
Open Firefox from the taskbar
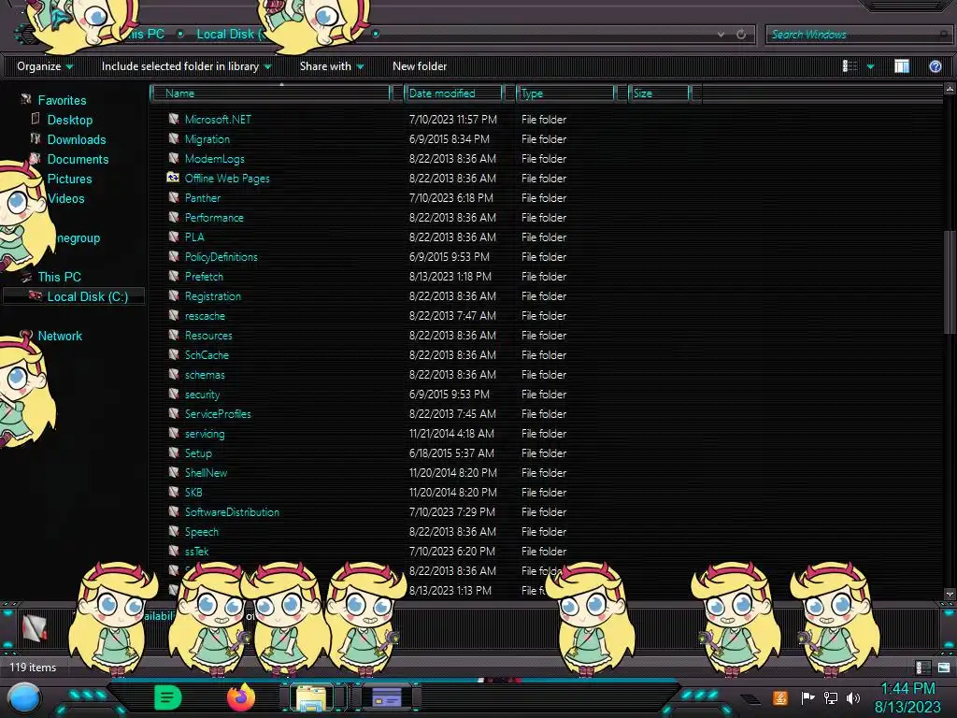pos(240,697)
